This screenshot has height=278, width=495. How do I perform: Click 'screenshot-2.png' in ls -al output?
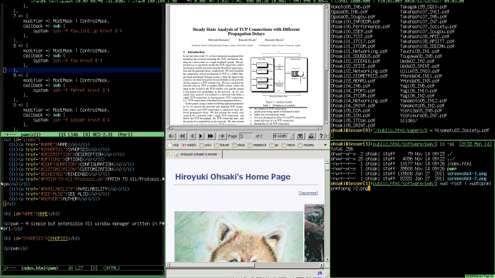[467, 179]
